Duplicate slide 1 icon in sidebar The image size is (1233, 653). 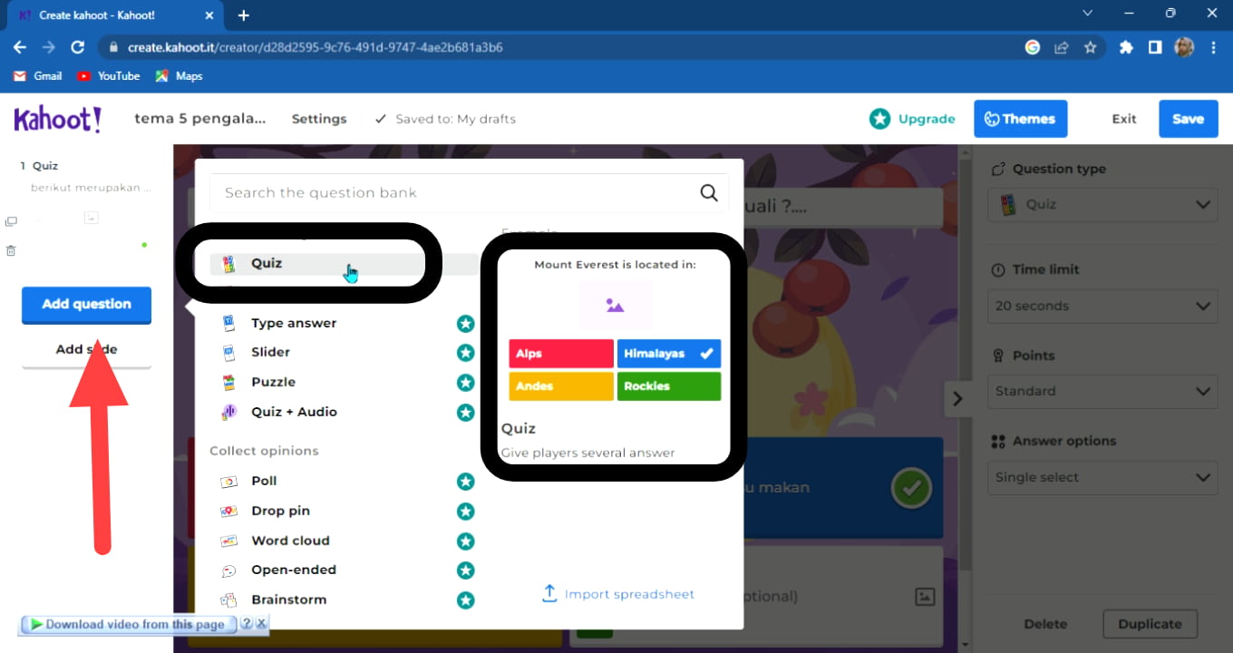click(11, 221)
